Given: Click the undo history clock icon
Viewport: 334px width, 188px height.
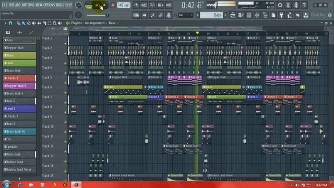Looking at the screenshot, I should tap(280, 5).
